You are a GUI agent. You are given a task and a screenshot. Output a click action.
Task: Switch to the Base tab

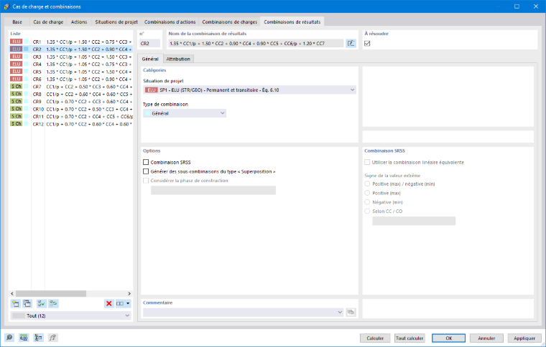(17, 22)
